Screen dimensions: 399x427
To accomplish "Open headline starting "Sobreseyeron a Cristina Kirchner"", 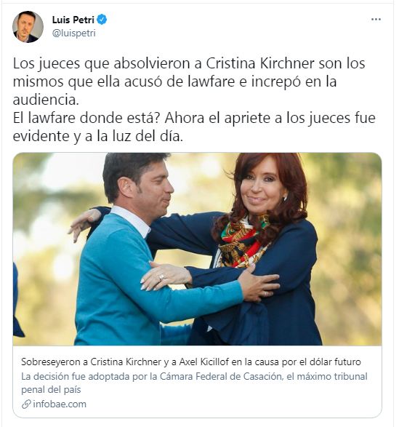I will tap(191, 362).
